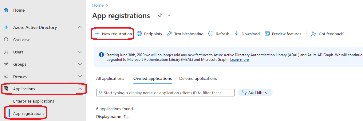Click the Add filters button
This screenshot has height=121, width=363.
tap(255, 92)
